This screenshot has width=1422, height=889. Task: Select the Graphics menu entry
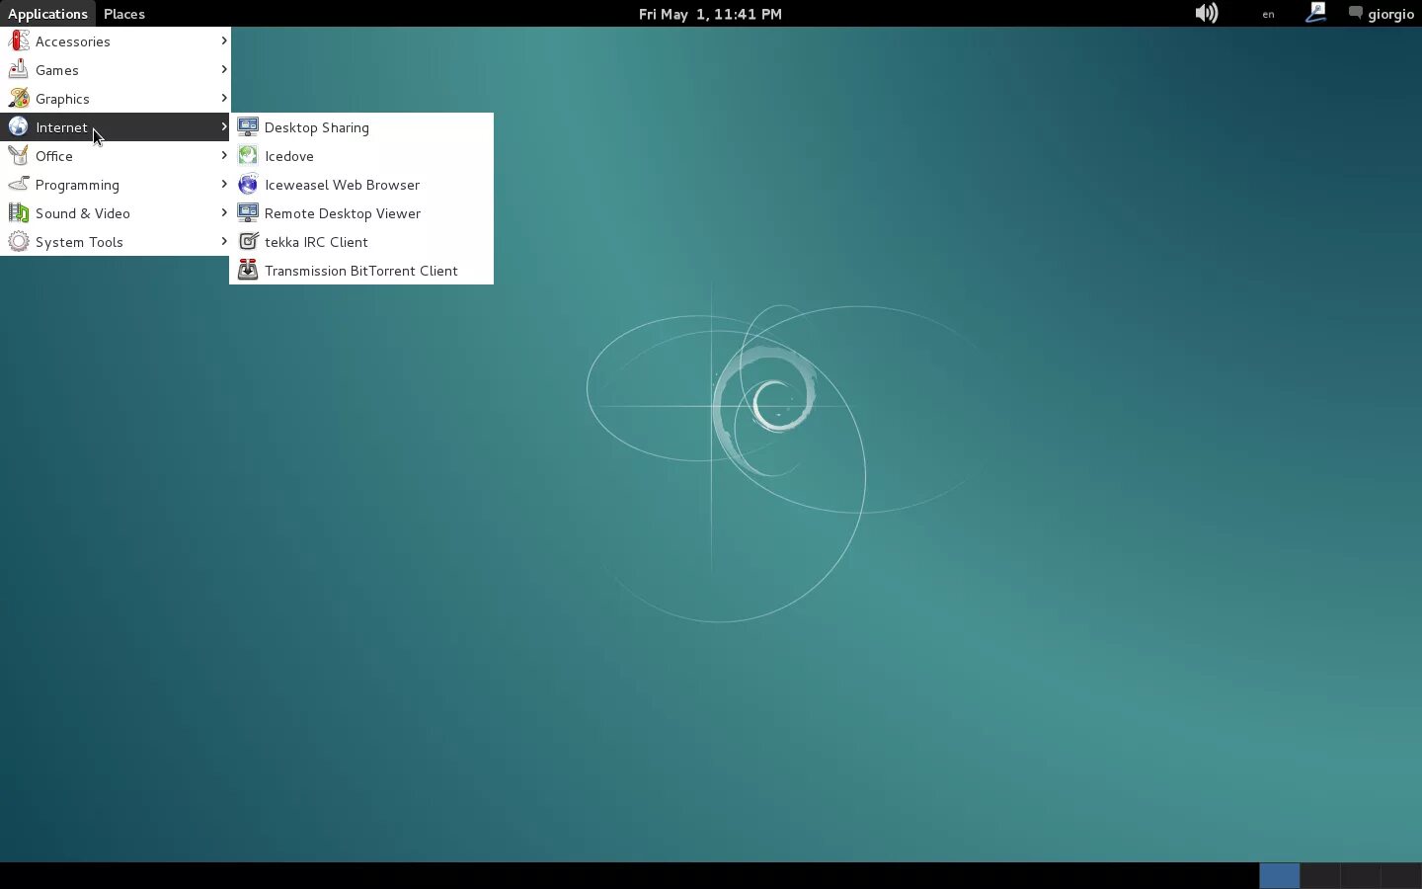pyautogui.click(x=116, y=98)
